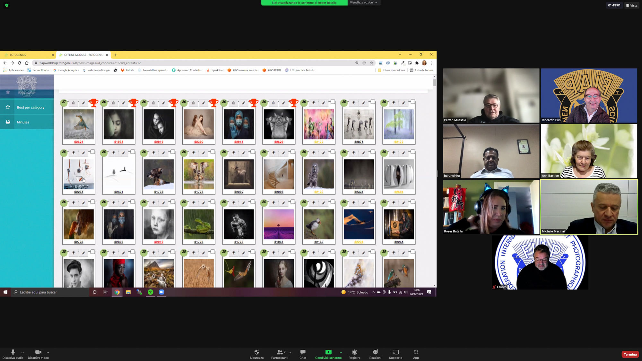Click trophy icon above image 52265 artwork
This screenshot has height=361, width=642.
(74, 153)
